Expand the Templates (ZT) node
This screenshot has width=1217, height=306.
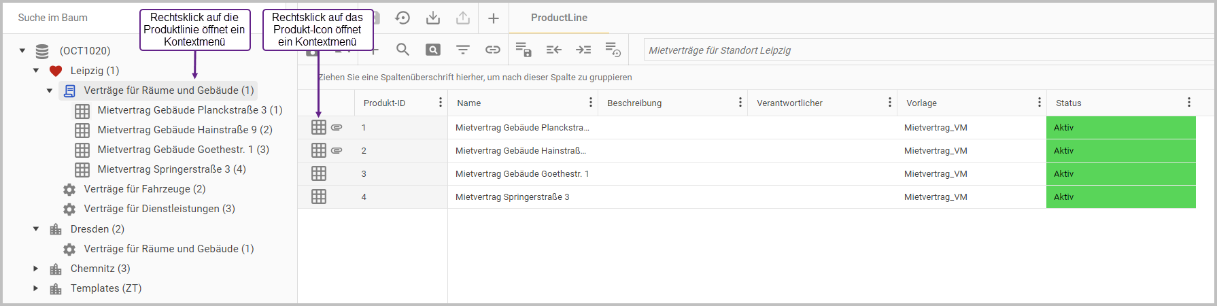[36, 288]
